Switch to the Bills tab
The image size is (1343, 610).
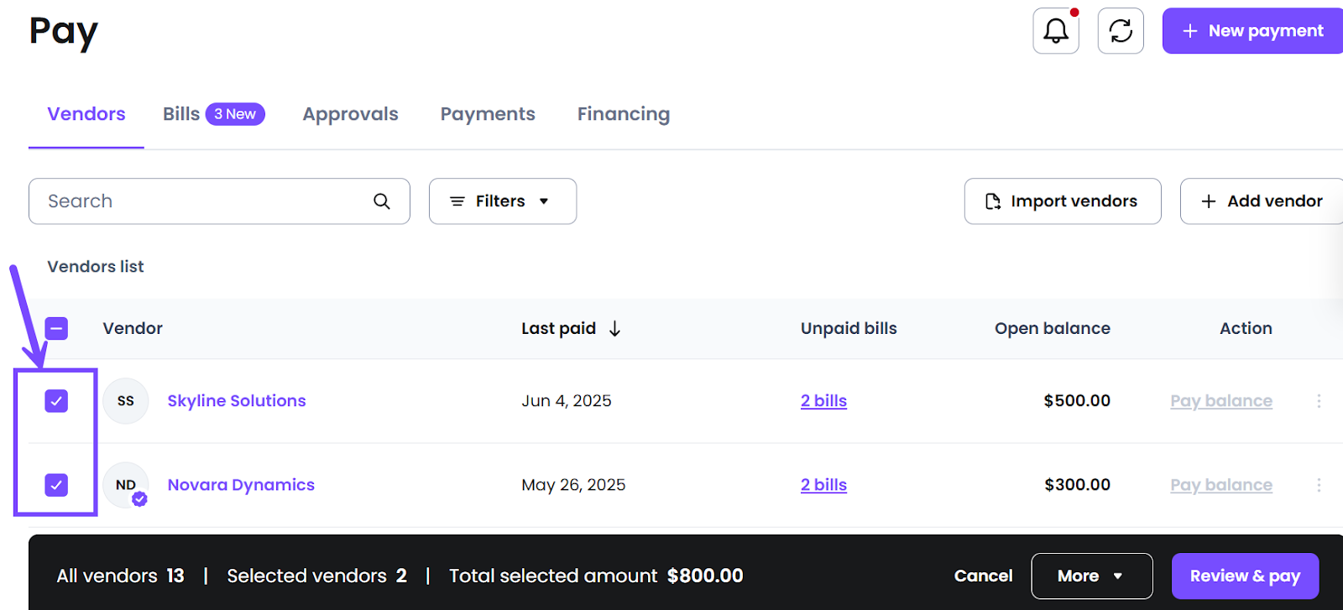(181, 114)
